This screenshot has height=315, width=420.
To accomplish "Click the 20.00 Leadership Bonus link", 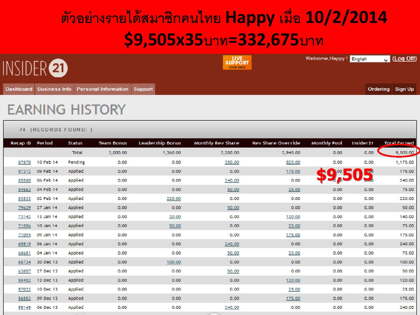I will pos(175,217).
